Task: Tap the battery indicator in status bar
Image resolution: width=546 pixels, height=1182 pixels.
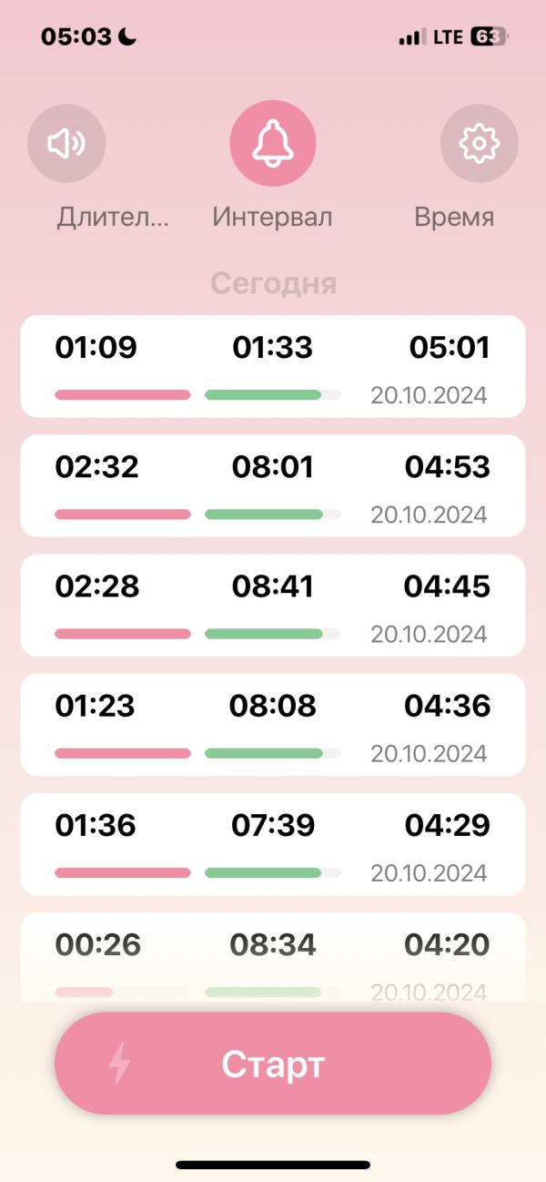Action: (x=490, y=37)
